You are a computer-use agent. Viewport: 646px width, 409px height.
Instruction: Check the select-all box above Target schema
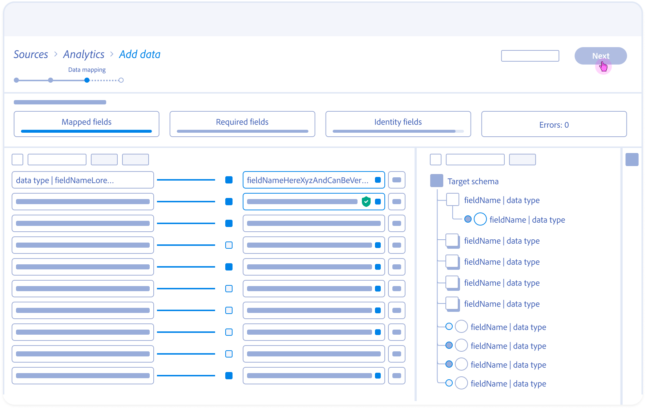[435, 160]
